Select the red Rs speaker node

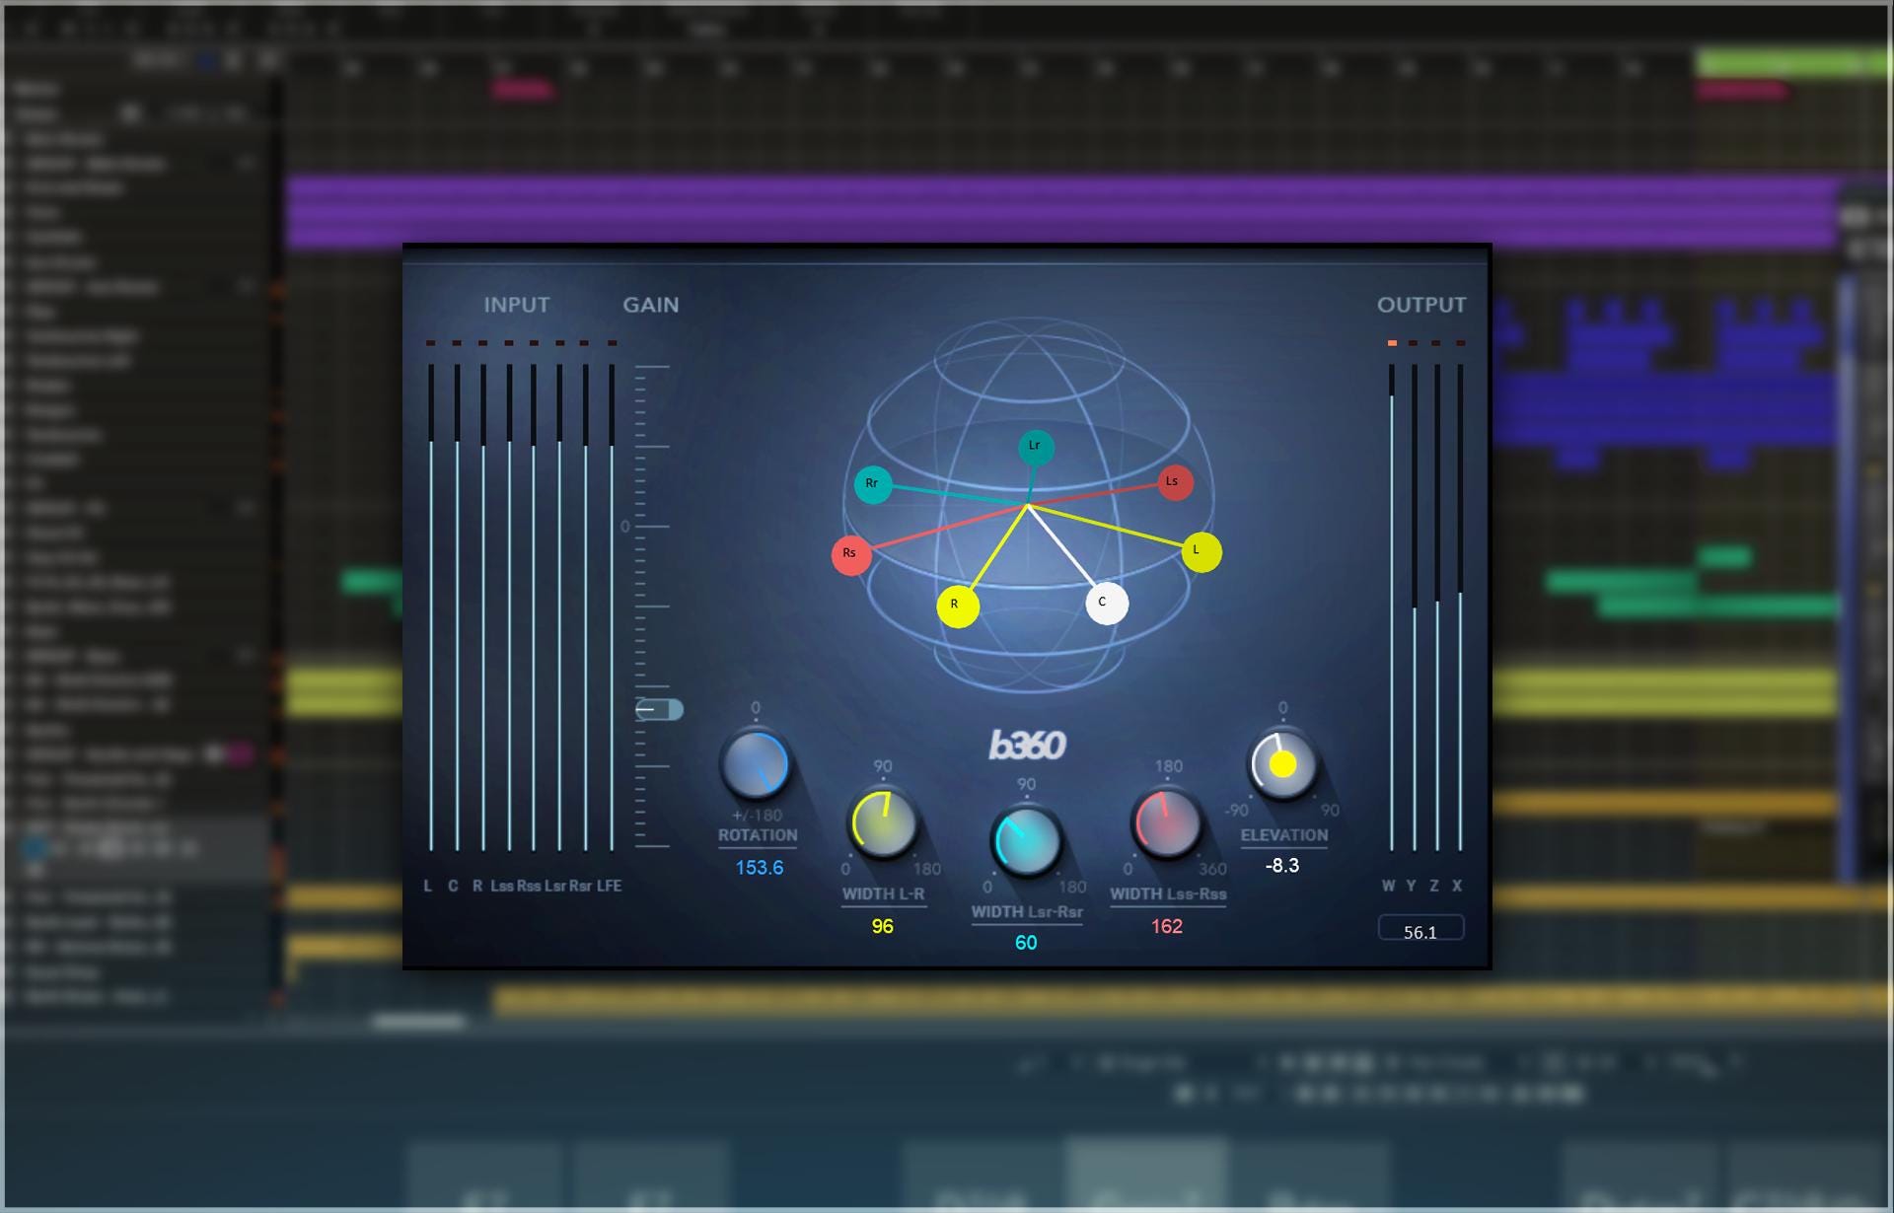point(850,554)
